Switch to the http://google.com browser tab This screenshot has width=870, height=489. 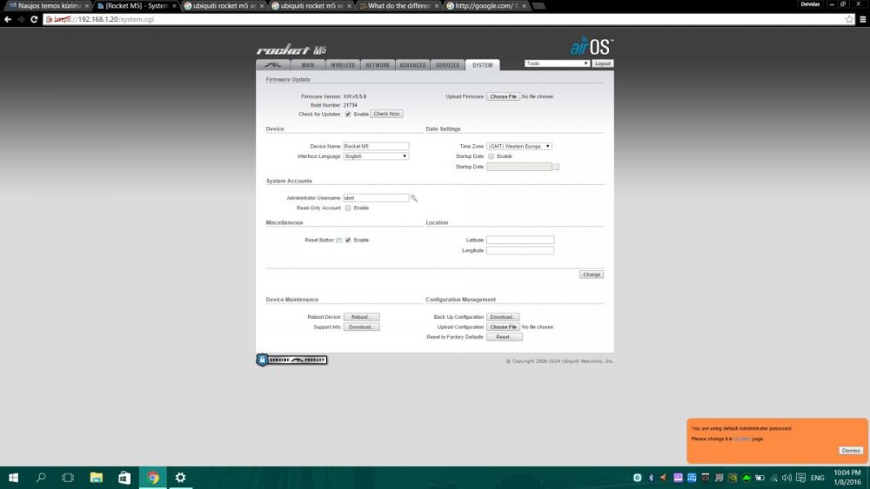485,5
